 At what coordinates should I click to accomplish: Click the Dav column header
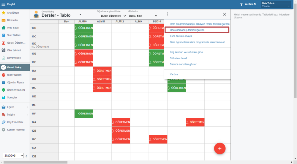(x=66, y=22)
